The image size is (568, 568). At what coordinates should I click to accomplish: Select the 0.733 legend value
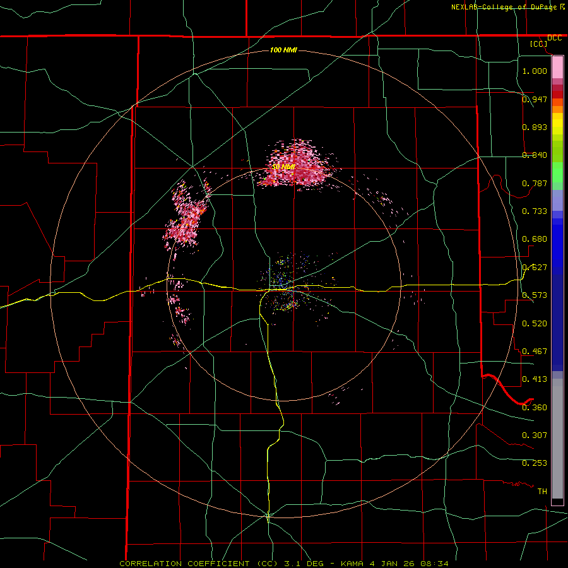(x=535, y=211)
